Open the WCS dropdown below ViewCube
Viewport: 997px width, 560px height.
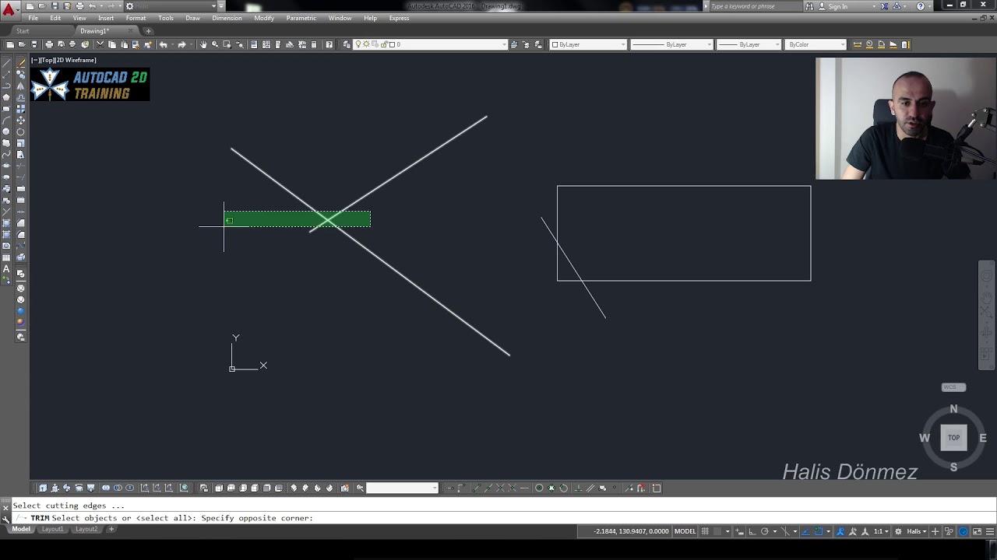pyautogui.click(x=953, y=387)
